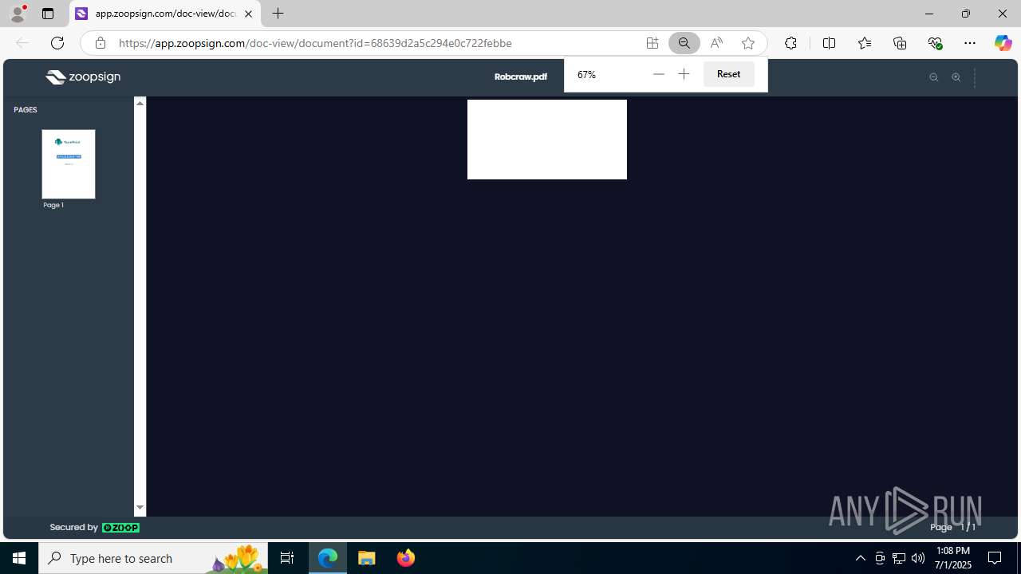This screenshot has height=574, width=1021.
Task: Click the taskbar search box
Action: click(153, 558)
